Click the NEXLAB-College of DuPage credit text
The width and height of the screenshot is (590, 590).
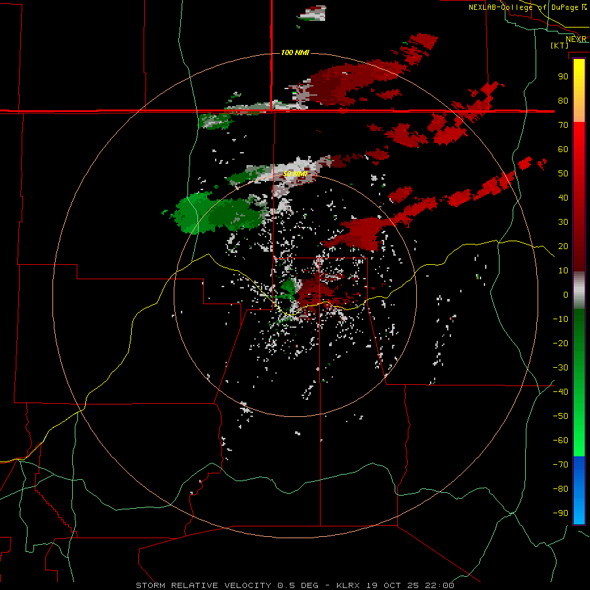[x=528, y=7]
